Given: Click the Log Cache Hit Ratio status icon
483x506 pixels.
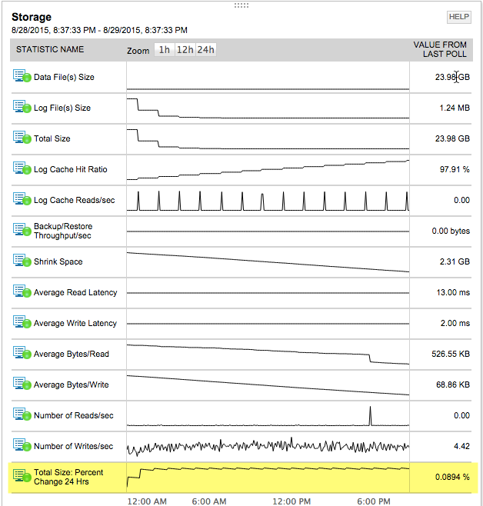Looking at the screenshot, I should [22, 168].
